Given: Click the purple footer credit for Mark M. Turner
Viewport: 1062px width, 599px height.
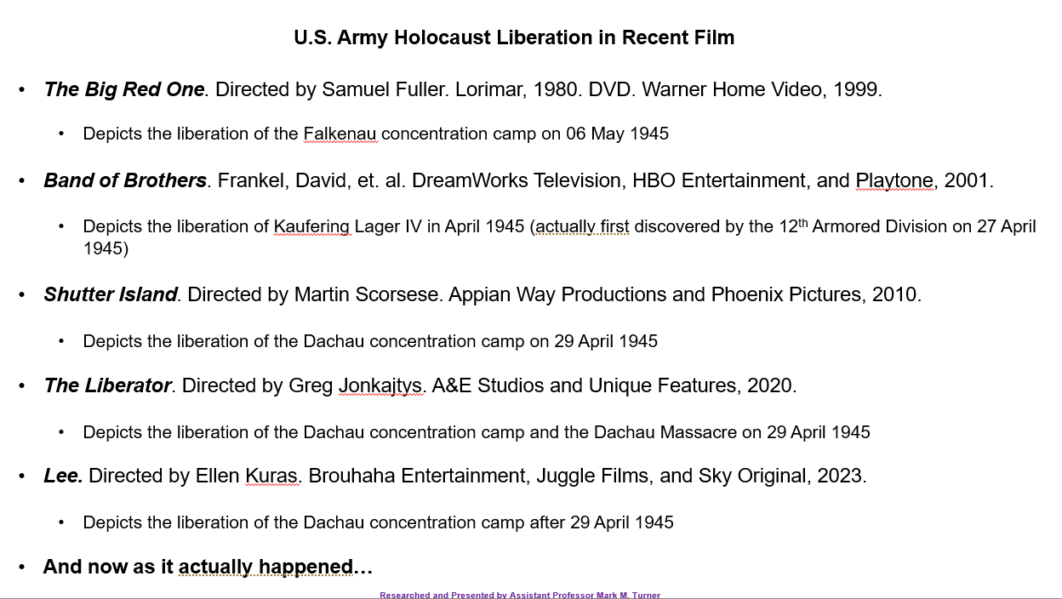Looking at the screenshot, I should pyautogui.click(x=519, y=595).
